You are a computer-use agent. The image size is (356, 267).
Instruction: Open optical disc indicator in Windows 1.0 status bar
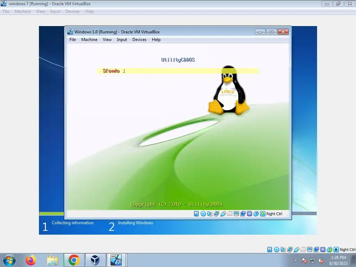tap(203, 214)
